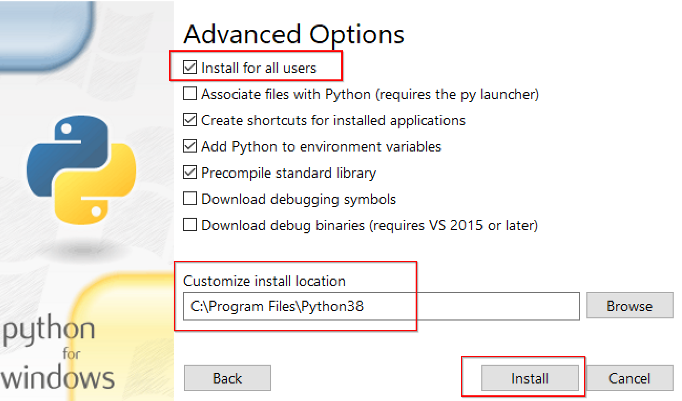Click the Install button
This screenshot has width=682, height=401.
click(529, 378)
